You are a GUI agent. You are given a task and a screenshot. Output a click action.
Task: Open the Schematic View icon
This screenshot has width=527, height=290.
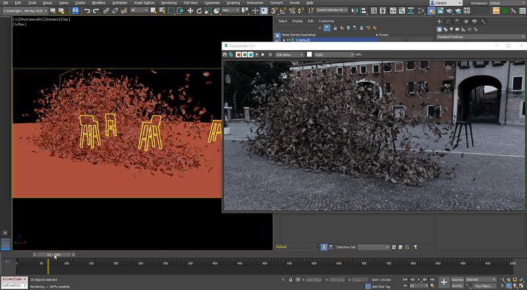pos(410,11)
